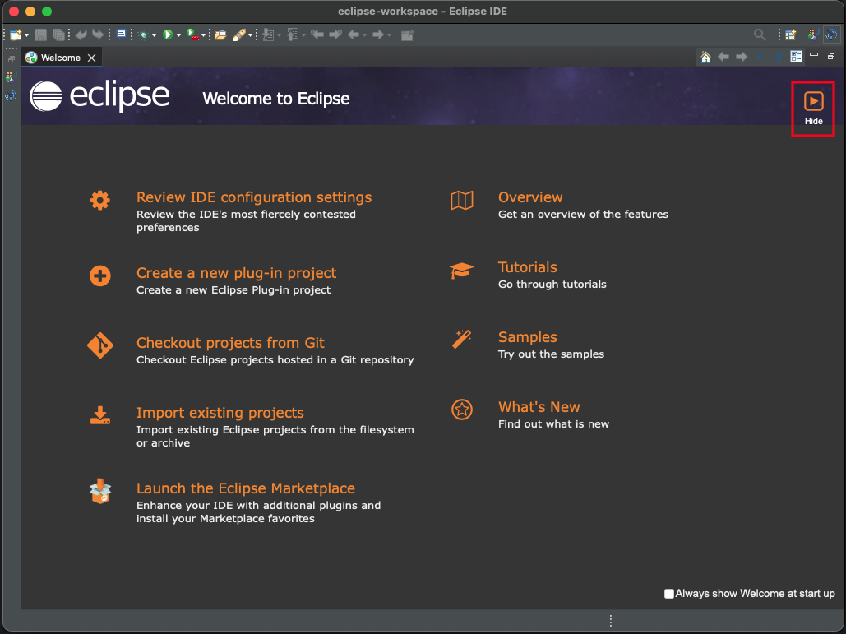Click the Reduce font size icon
This screenshot has width=846, height=634.
pyautogui.click(x=760, y=57)
